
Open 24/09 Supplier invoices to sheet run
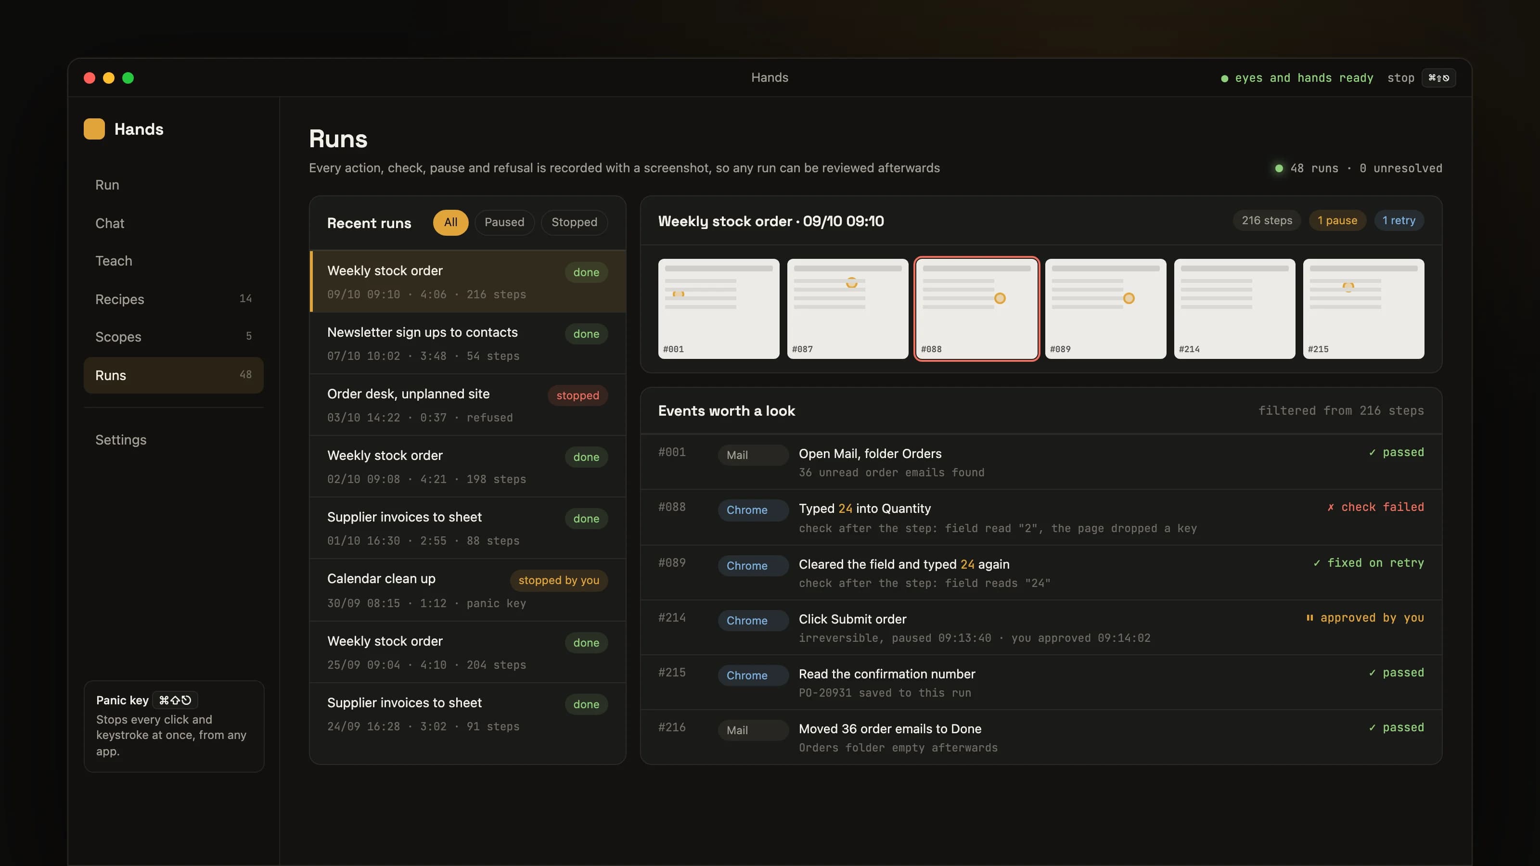coord(467,713)
